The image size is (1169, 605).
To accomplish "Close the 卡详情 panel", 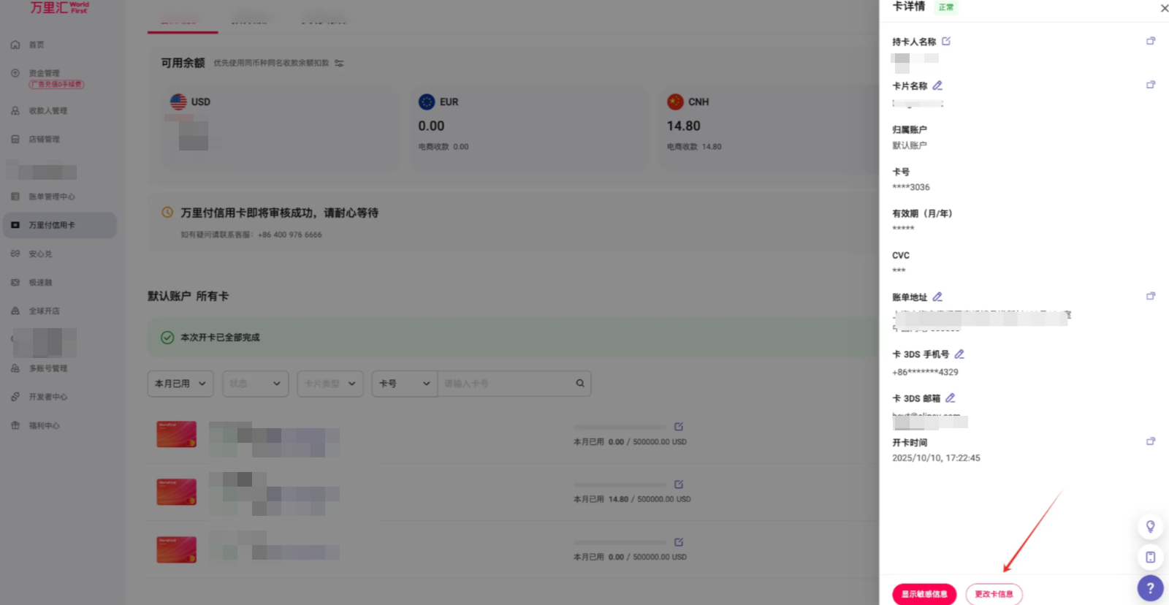I will tap(1164, 8).
